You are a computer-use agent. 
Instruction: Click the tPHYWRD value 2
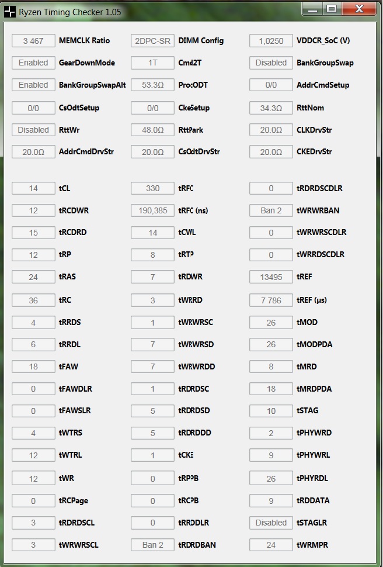[271, 433]
